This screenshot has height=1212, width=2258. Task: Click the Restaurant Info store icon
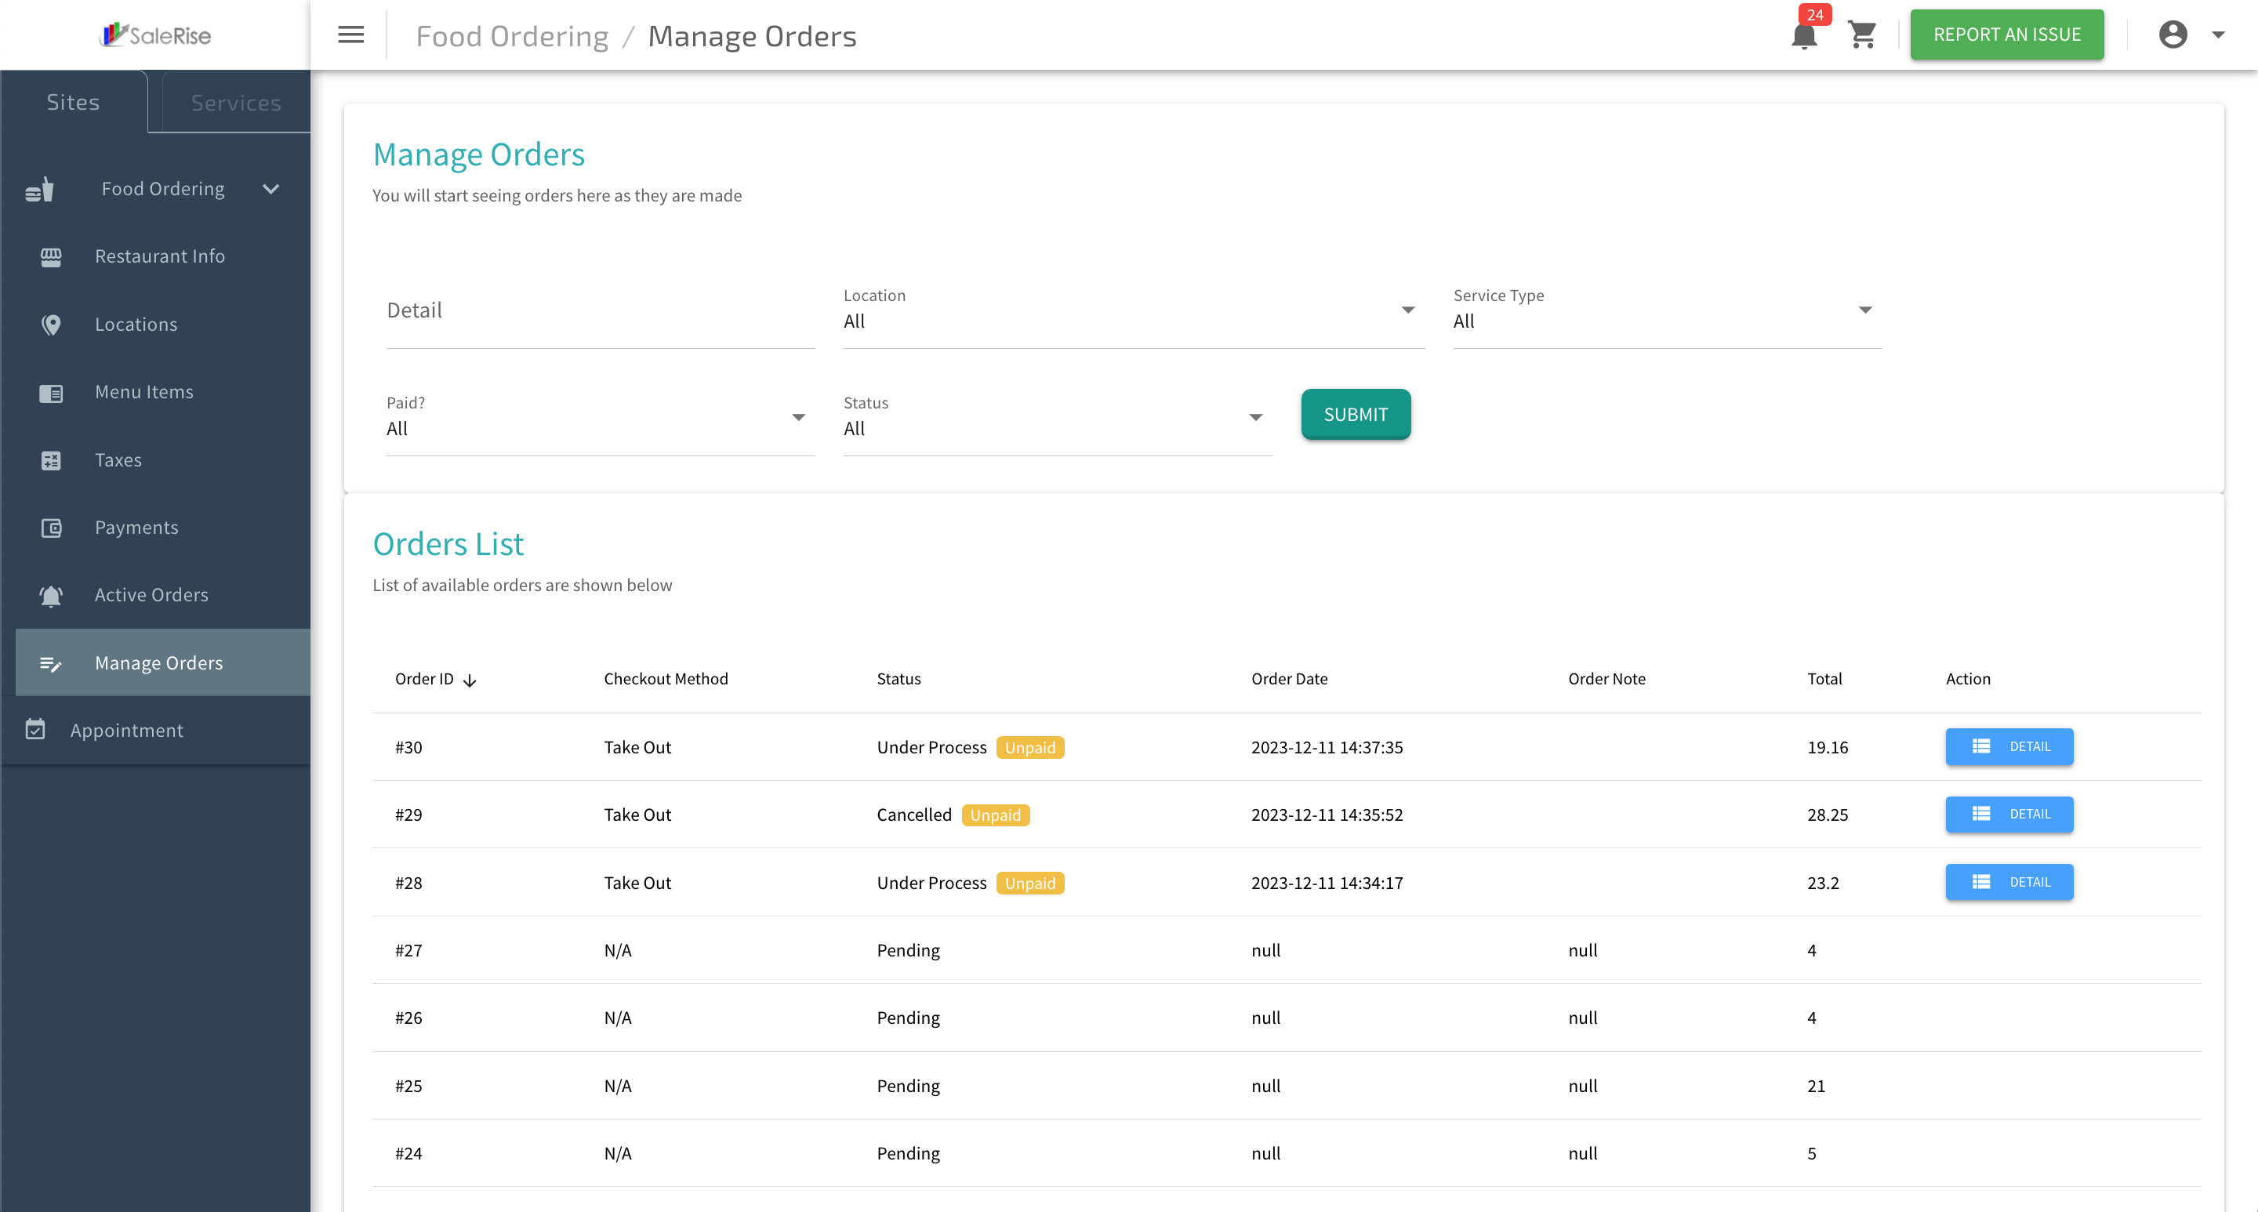click(x=51, y=257)
